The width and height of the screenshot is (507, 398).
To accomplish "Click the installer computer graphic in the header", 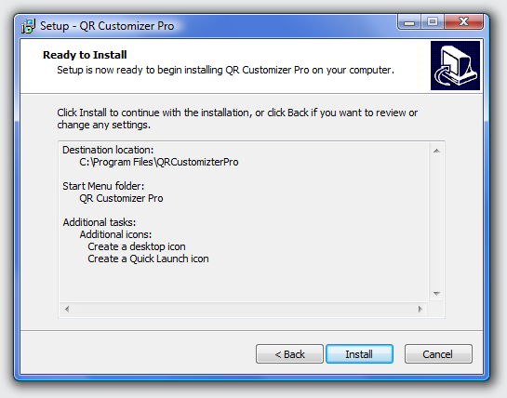I will [x=455, y=65].
